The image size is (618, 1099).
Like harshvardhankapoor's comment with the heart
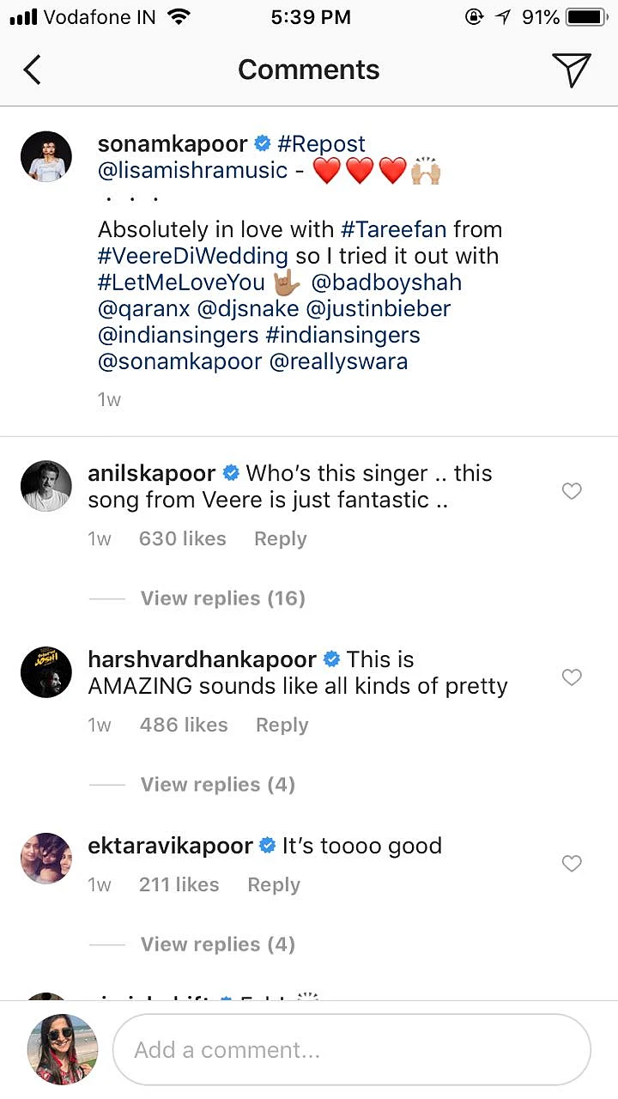[x=572, y=677]
